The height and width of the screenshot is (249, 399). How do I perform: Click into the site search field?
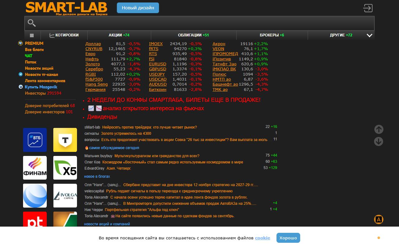tap(199, 23)
